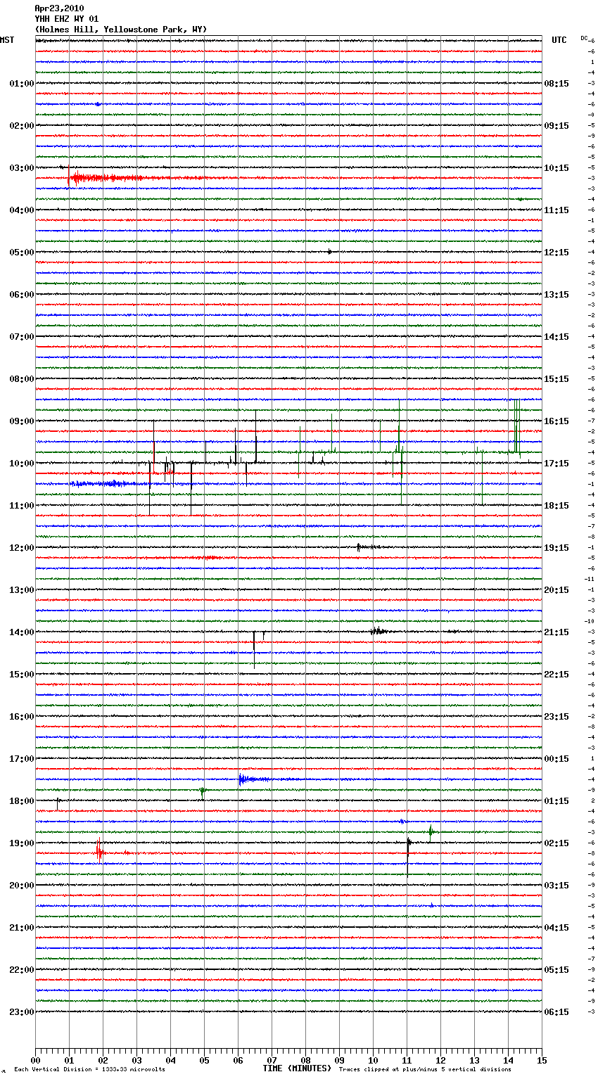This screenshot has height=1079, width=598.
Task: Select the 10:00 MST row label
Action: coord(21,464)
